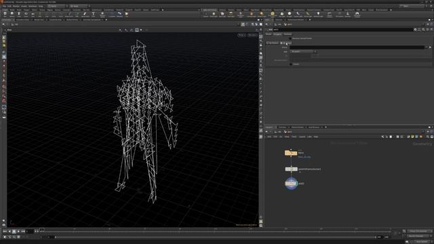Add an Ambient Light from the shelf

pos(318,14)
